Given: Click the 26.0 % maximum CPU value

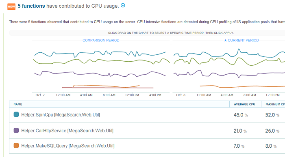Looking at the screenshot, I should tap(272, 131).
